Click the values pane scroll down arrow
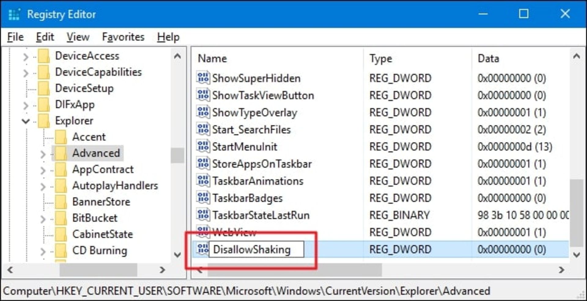This screenshot has width=587, height=301. pyautogui.click(x=577, y=254)
